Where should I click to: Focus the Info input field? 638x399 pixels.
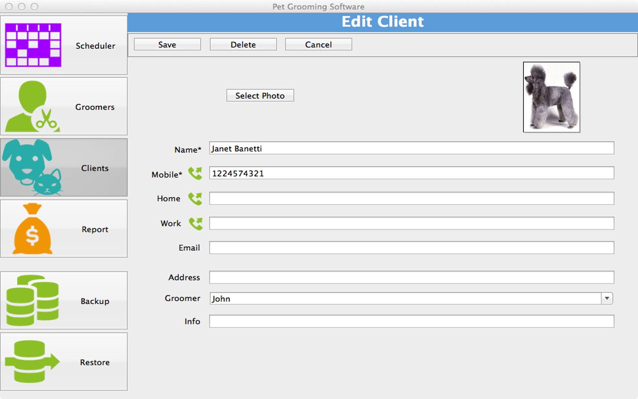pos(412,321)
